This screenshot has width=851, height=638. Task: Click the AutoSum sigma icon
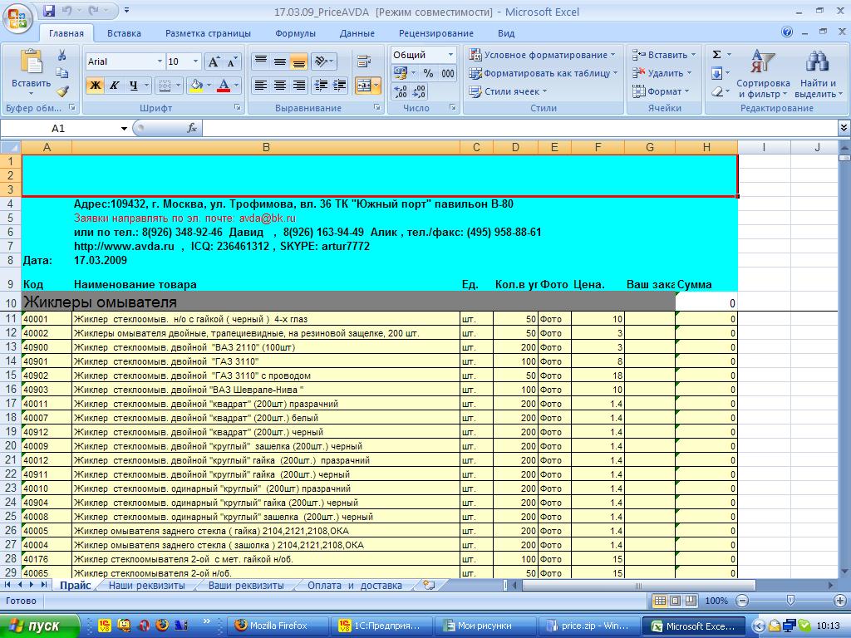(x=716, y=55)
